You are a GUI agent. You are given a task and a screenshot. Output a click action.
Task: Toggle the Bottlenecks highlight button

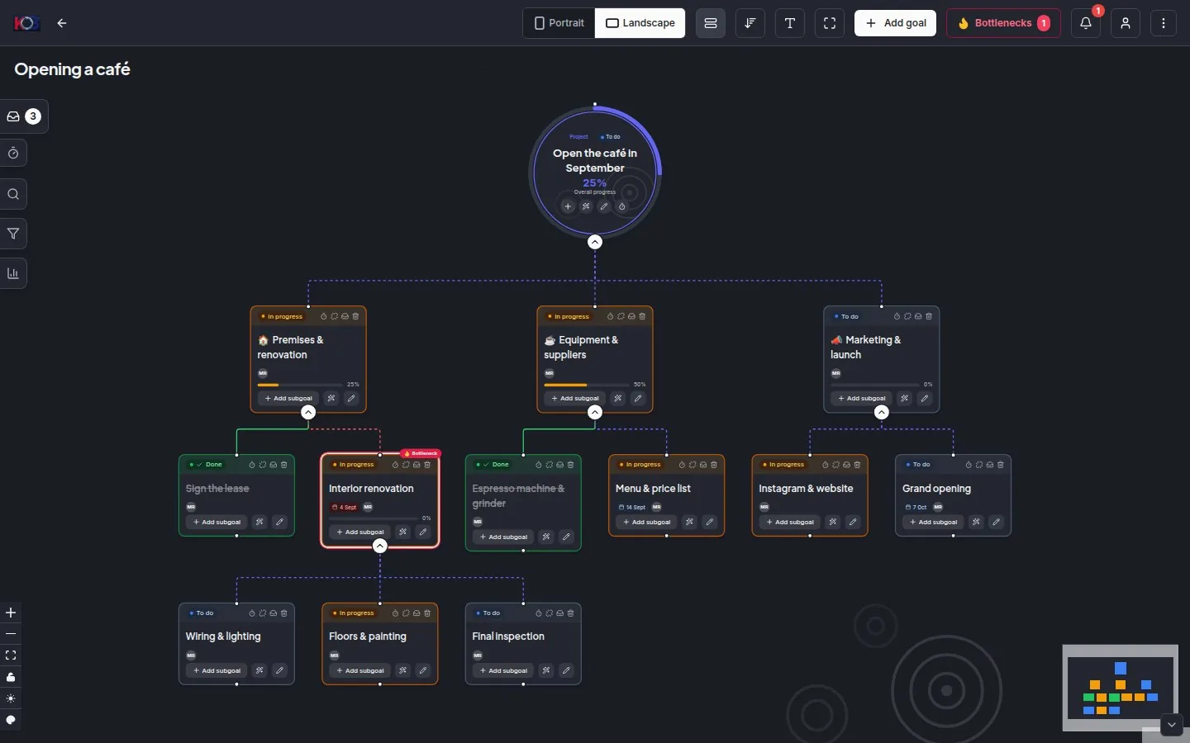coord(1003,23)
